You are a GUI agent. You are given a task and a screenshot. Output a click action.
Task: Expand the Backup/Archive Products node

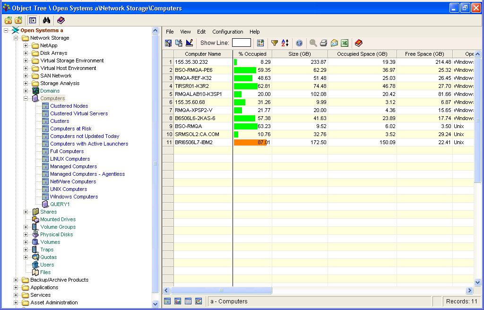click(16, 280)
